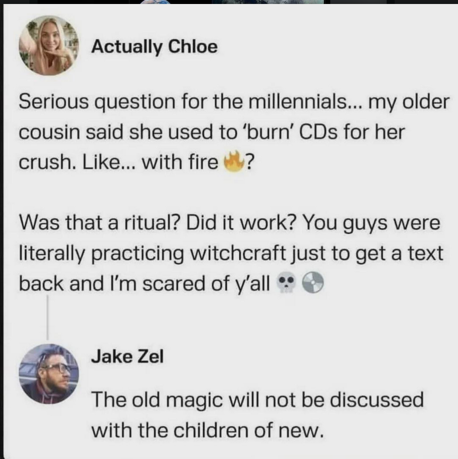458x459 pixels.
Task: Open Jake Zel's profile avatar
Action: (x=49, y=374)
